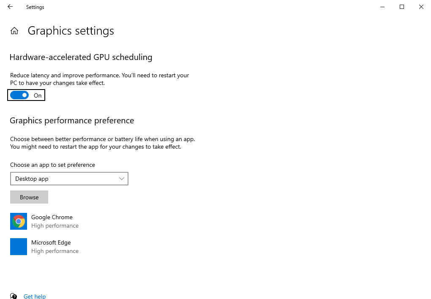This screenshot has height=299, width=431.
Task: Click the blue Microsoft Edge app icon
Action: 19,247
